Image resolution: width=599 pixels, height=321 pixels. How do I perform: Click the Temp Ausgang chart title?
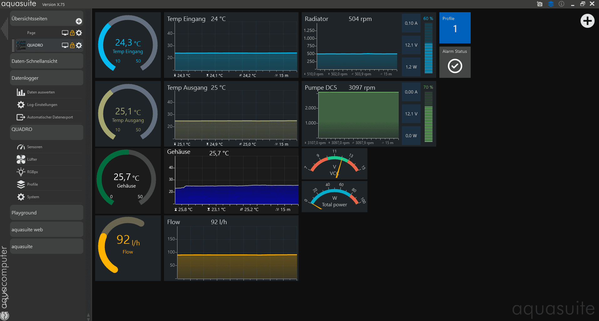coord(187,88)
